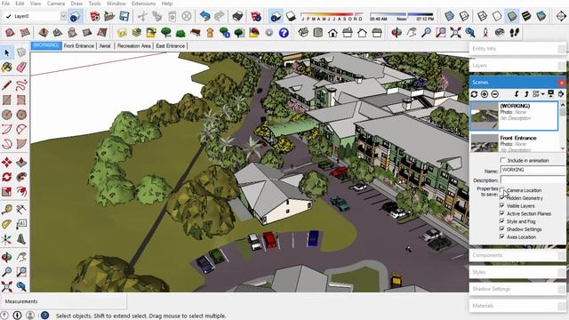Open the Camera menu
This screenshot has height=320, width=569.
click(x=56, y=4)
